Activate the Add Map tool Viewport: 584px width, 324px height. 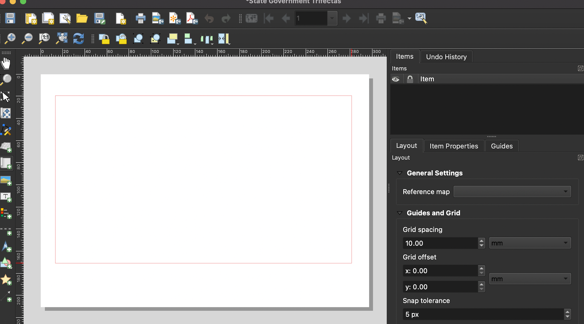pos(7,147)
